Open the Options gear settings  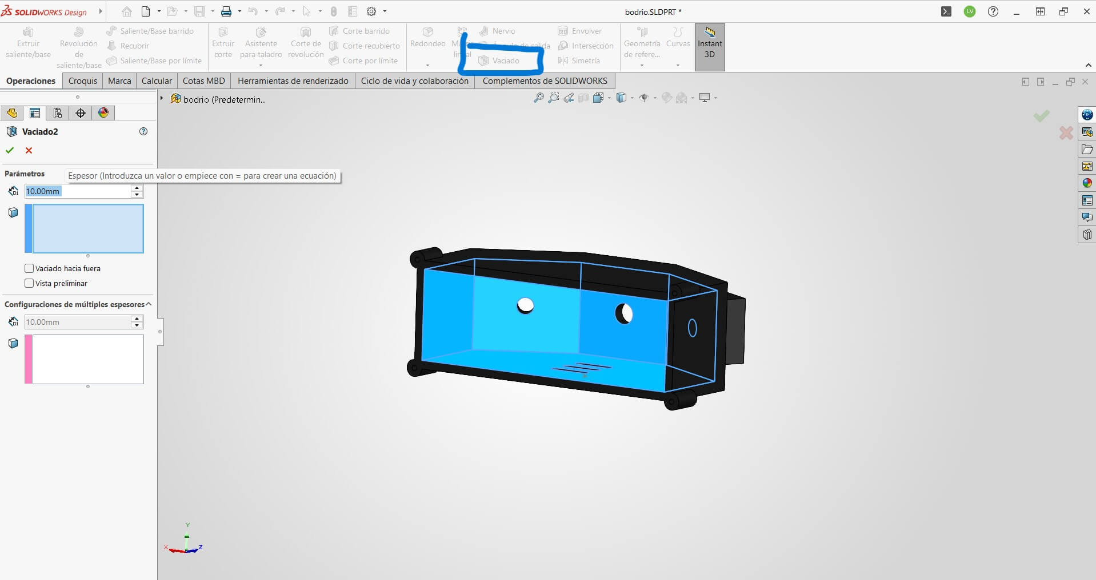pyautogui.click(x=371, y=11)
